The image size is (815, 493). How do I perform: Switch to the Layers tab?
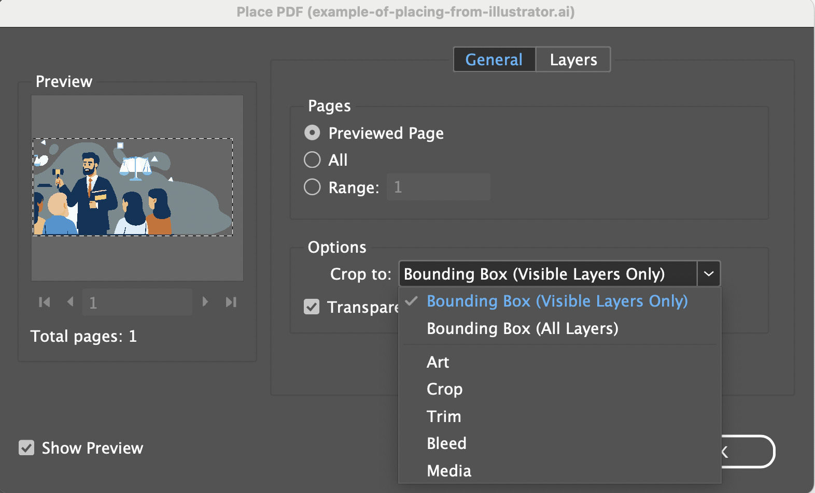(573, 60)
